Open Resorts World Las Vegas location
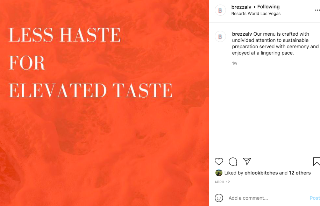Viewport: 320px width, 206px height. pos(256,14)
